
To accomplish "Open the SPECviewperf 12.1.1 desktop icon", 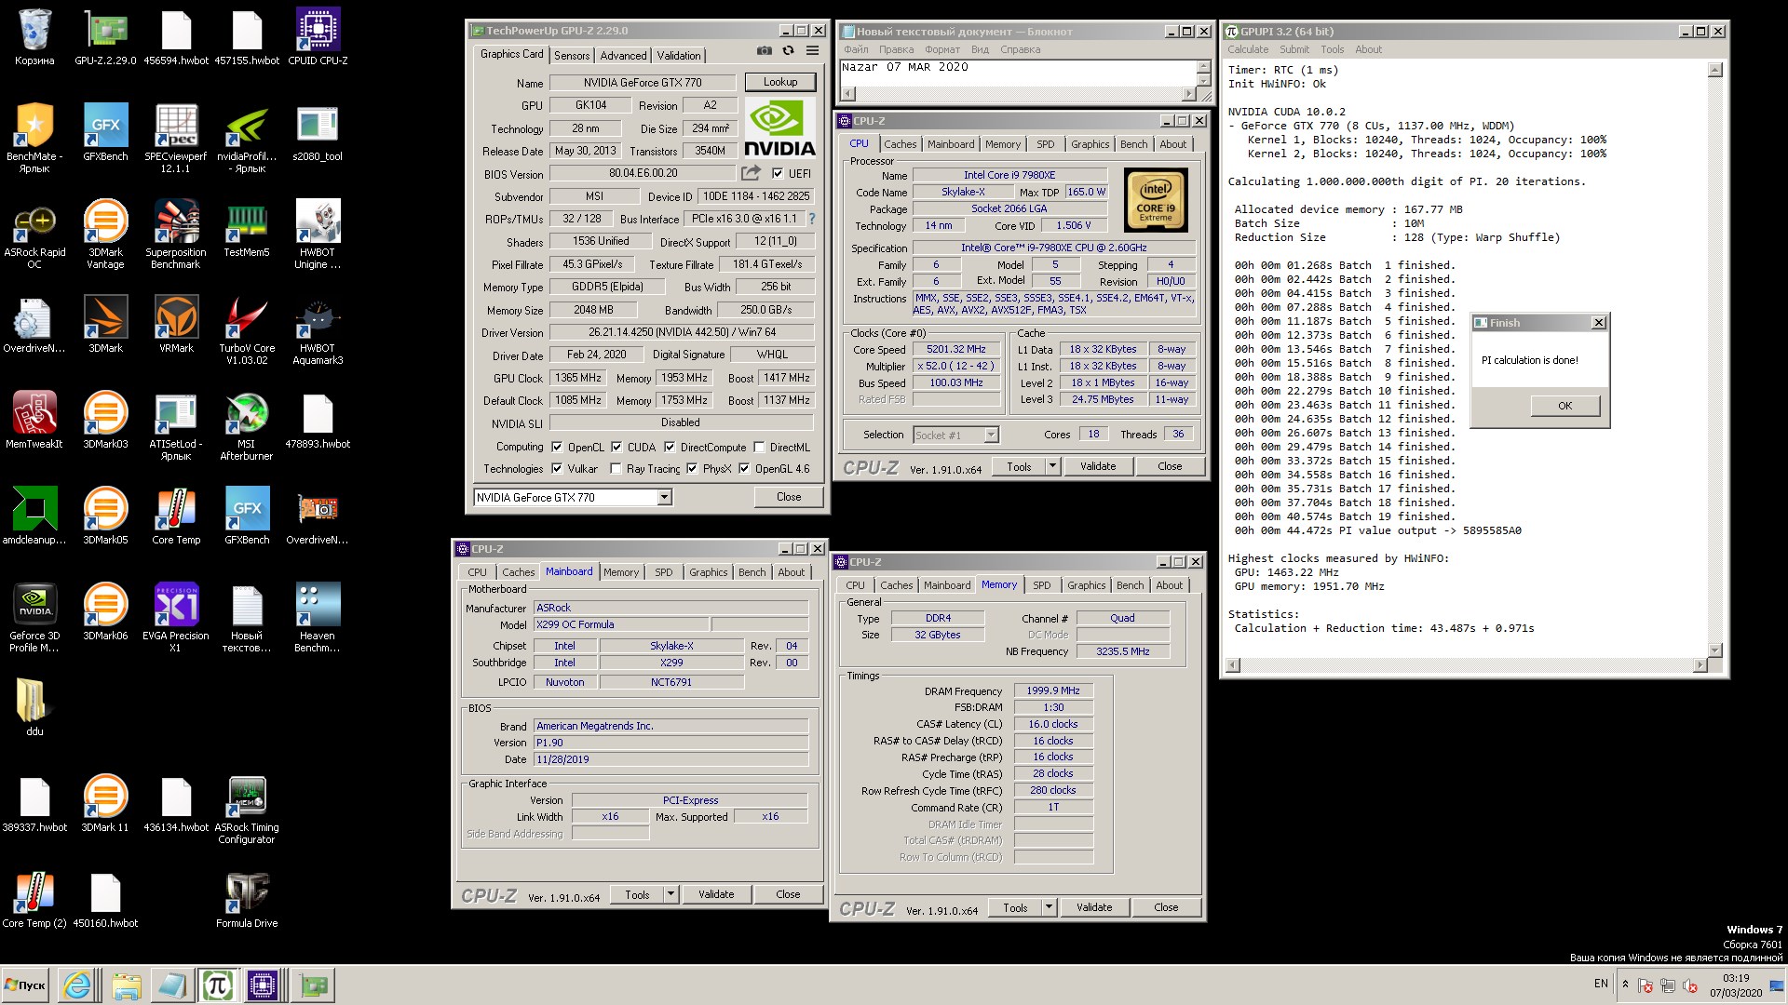I will [176, 139].
